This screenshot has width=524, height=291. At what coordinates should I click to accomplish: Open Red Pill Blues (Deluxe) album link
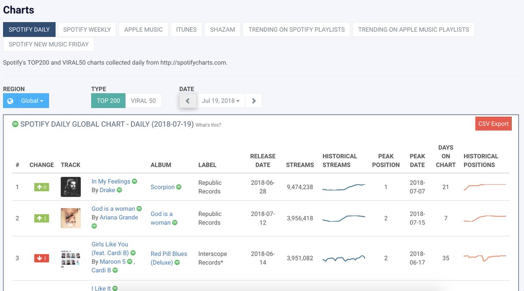click(169, 258)
